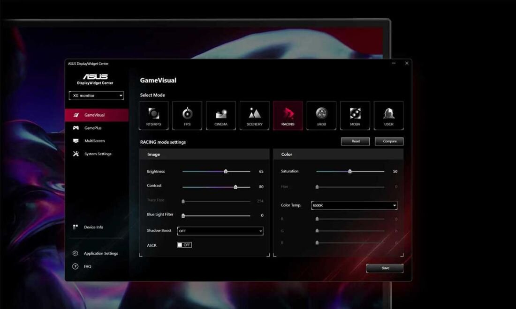
Task: Open Device Info panel
Action: (x=94, y=227)
